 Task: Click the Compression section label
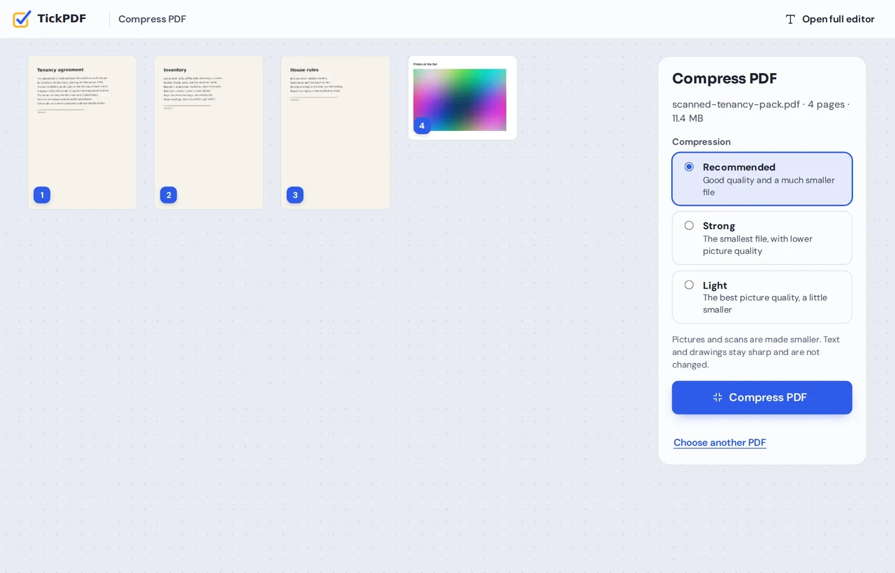(x=701, y=142)
